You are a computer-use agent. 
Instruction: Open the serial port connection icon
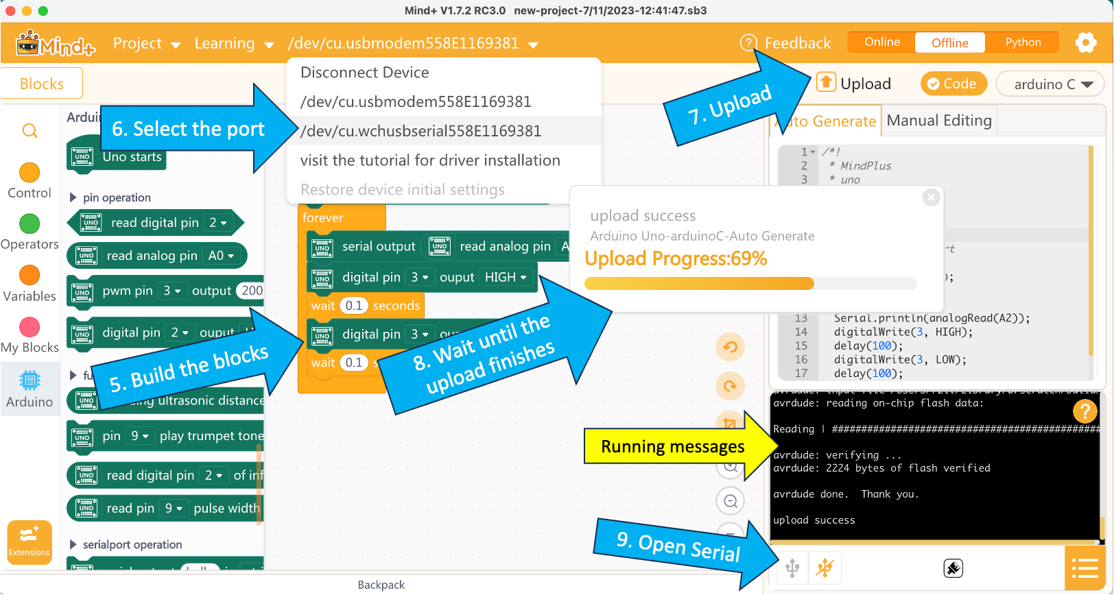point(792,568)
